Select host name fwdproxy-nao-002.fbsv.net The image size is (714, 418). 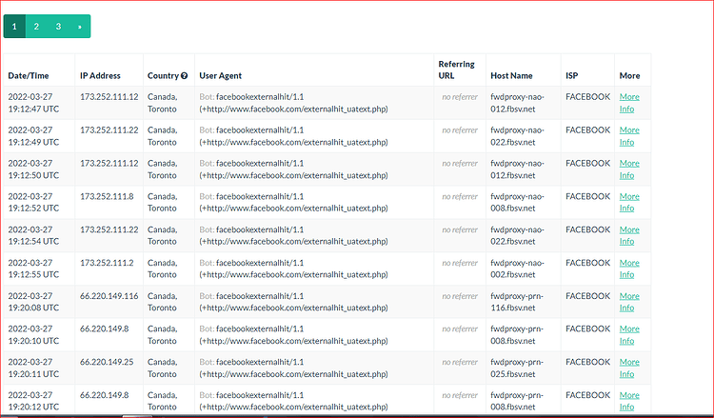pyautogui.click(x=517, y=269)
